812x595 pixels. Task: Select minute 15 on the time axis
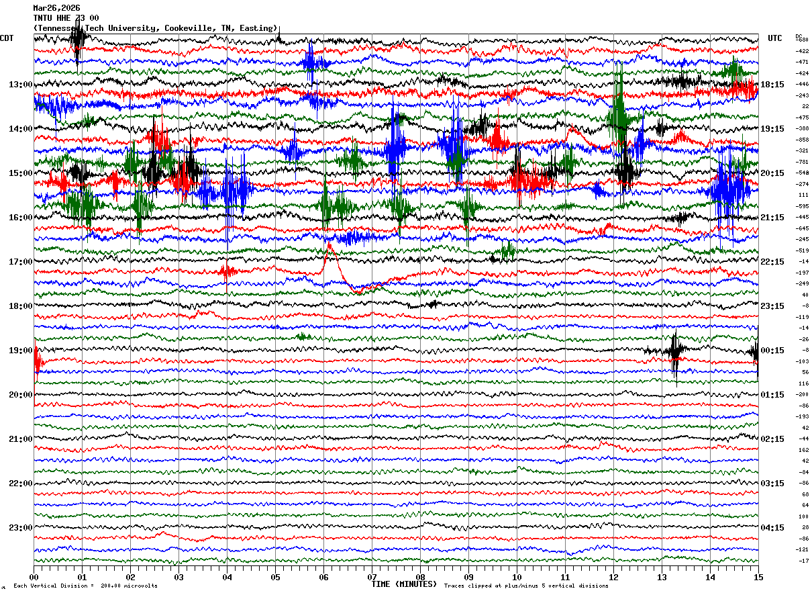tap(758, 577)
